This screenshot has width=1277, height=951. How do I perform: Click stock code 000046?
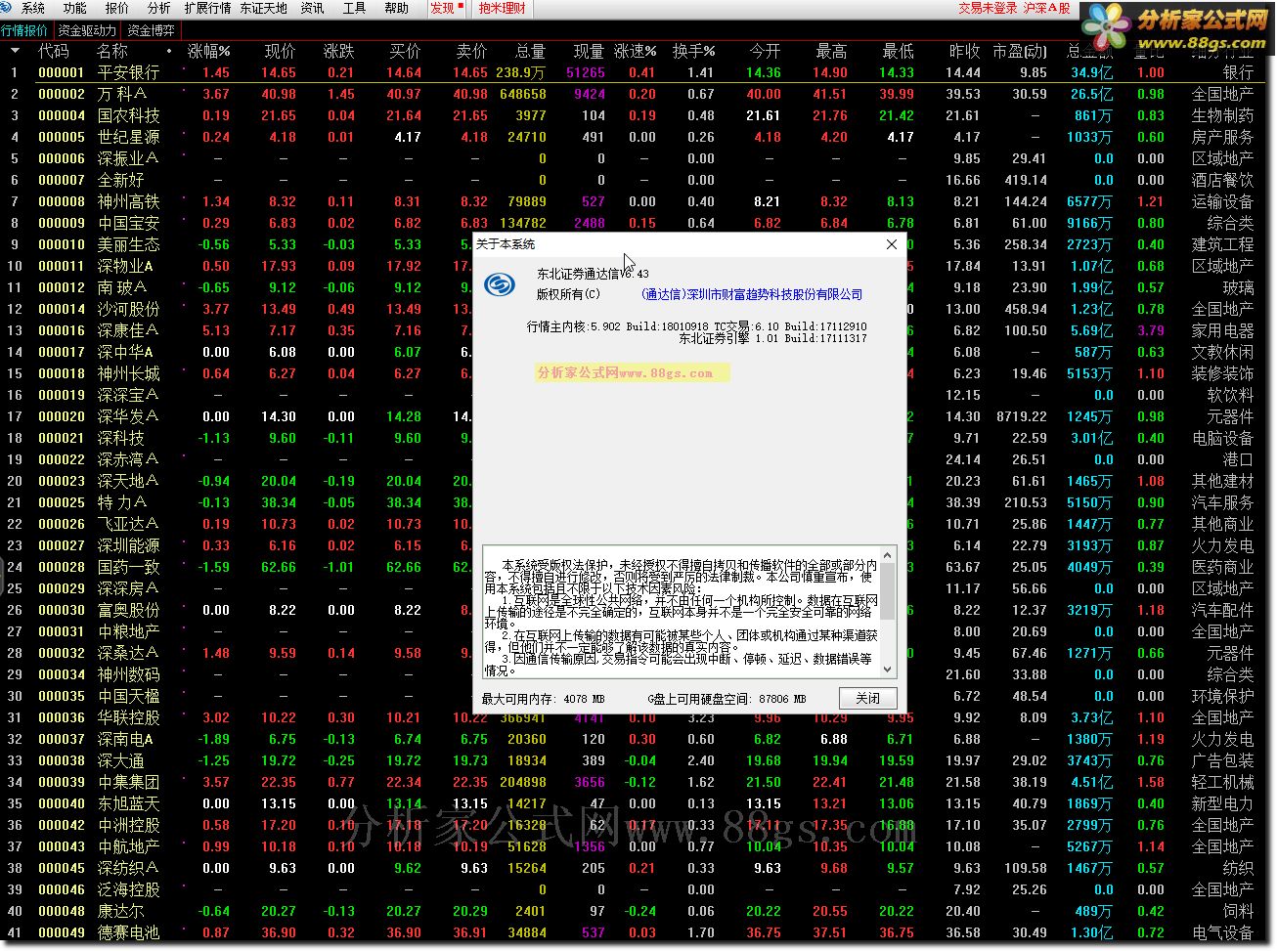[x=62, y=889]
